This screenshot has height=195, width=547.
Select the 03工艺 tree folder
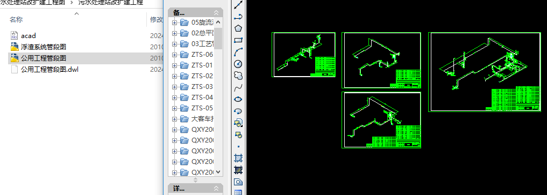[x=196, y=44]
